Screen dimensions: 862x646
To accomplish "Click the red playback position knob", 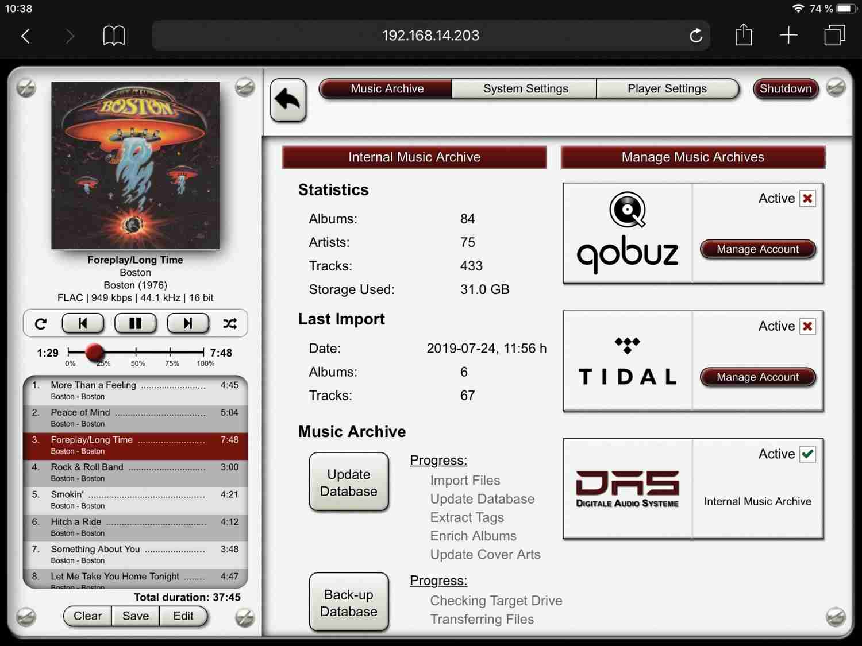I will (95, 352).
